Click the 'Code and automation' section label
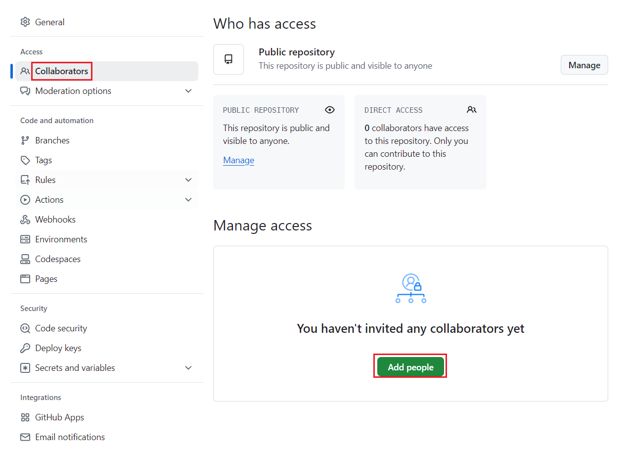 (x=57, y=121)
